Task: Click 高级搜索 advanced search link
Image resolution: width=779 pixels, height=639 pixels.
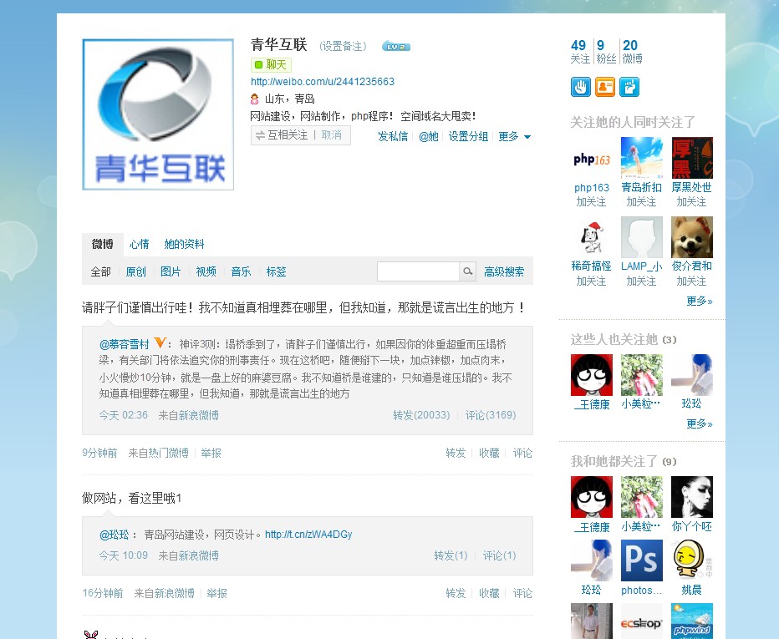Action: 504,271
